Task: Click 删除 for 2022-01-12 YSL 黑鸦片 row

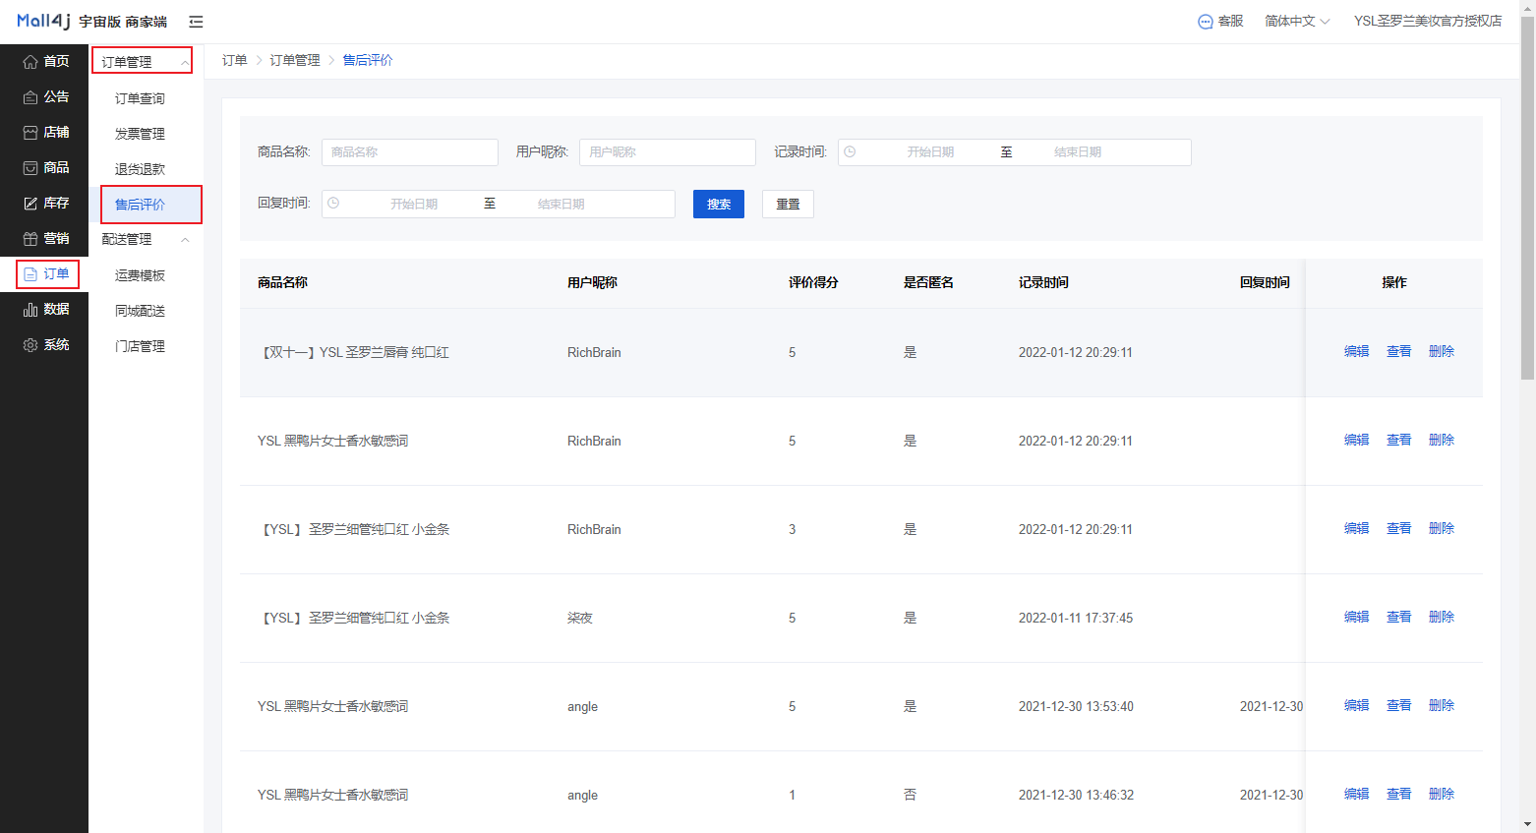Action: 1442,441
